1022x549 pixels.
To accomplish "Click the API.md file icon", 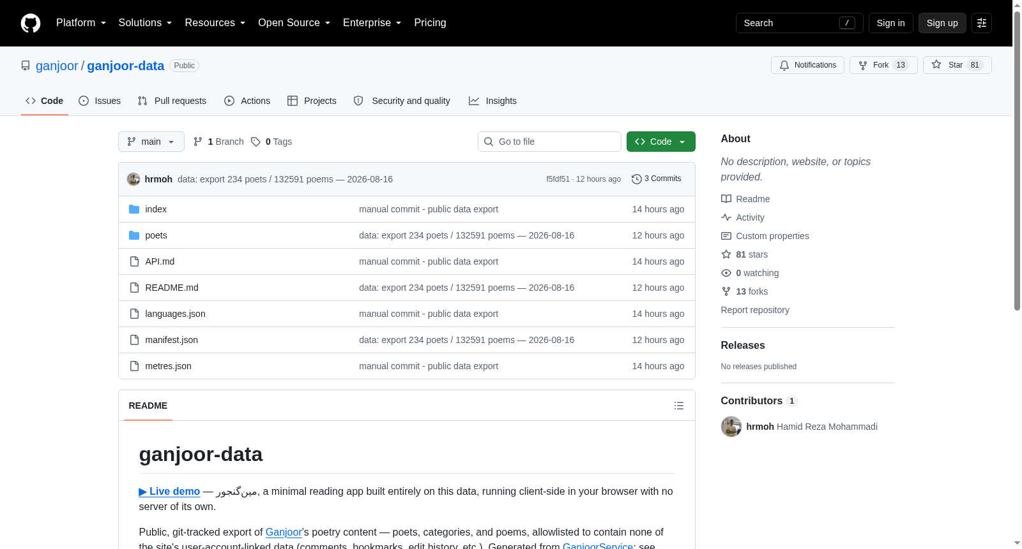I will pos(134,261).
